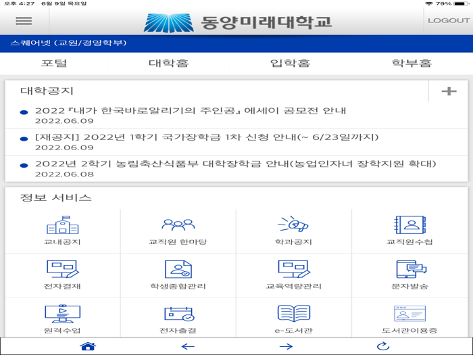Click the 정보 서비스 section heading
Viewport: 473px width, 355px height.
pos(56,197)
